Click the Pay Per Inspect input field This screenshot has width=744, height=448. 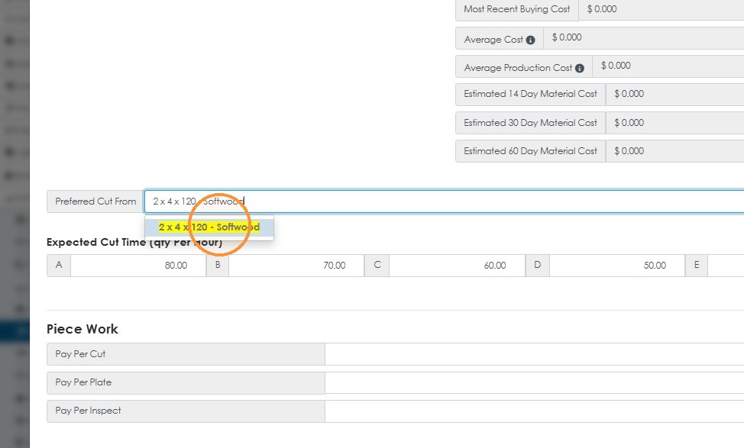[534, 411]
